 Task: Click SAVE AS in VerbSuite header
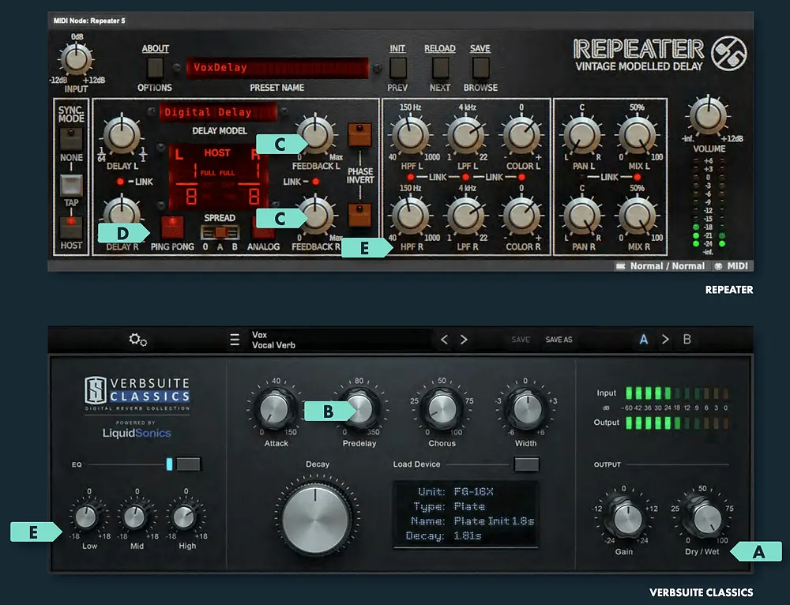(559, 340)
